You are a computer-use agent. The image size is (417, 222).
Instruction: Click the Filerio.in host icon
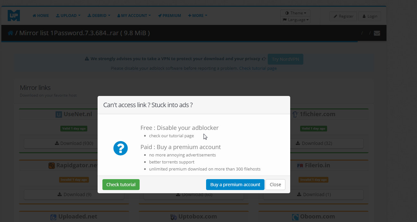click(300, 165)
